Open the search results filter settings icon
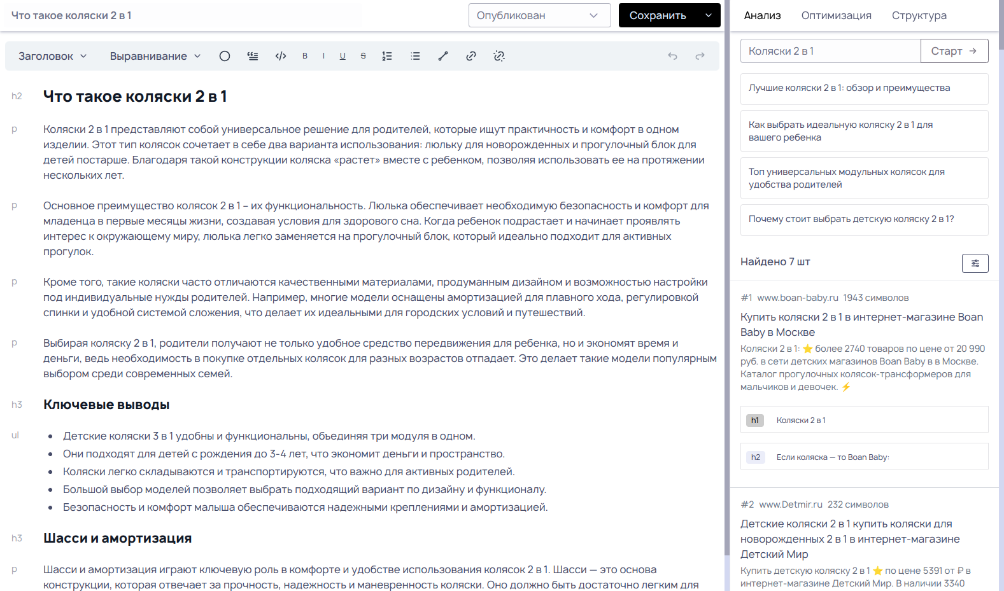 click(x=975, y=263)
